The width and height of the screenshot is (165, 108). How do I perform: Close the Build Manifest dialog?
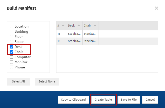tap(156, 8)
